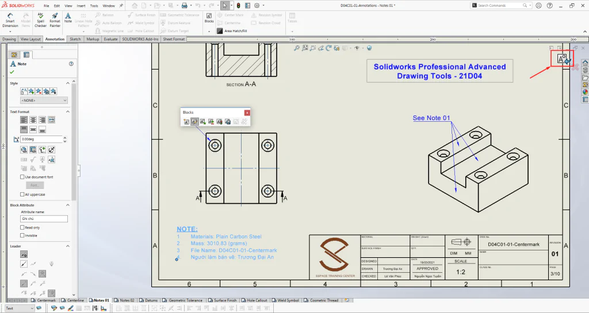Open the Spell Checker tool
Screen dimensions: 589x313
coord(41,20)
